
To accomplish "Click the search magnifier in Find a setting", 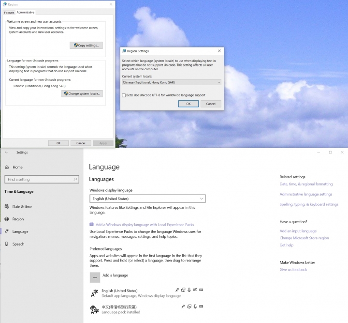I will (x=75, y=179).
